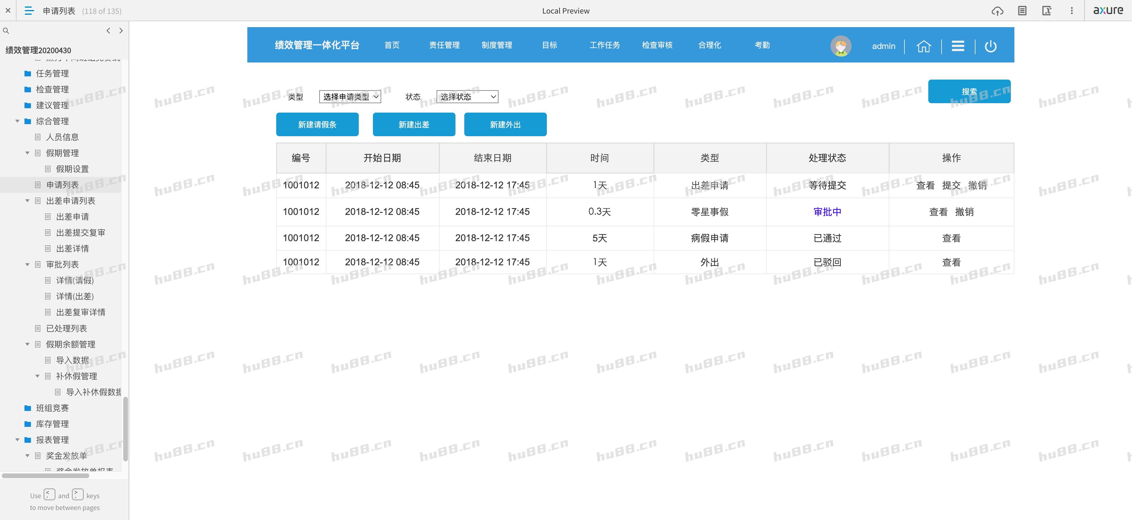Open the three-dot more options menu
The image size is (1132, 520).
point(1071,11)
